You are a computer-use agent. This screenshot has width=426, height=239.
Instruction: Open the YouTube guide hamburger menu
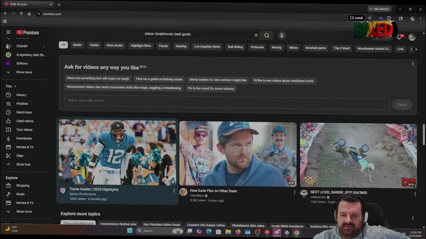[x=8, y=32]
